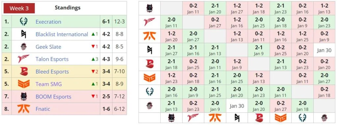
Task: Open the Team SMG team link
Action: tap(49, 84)
